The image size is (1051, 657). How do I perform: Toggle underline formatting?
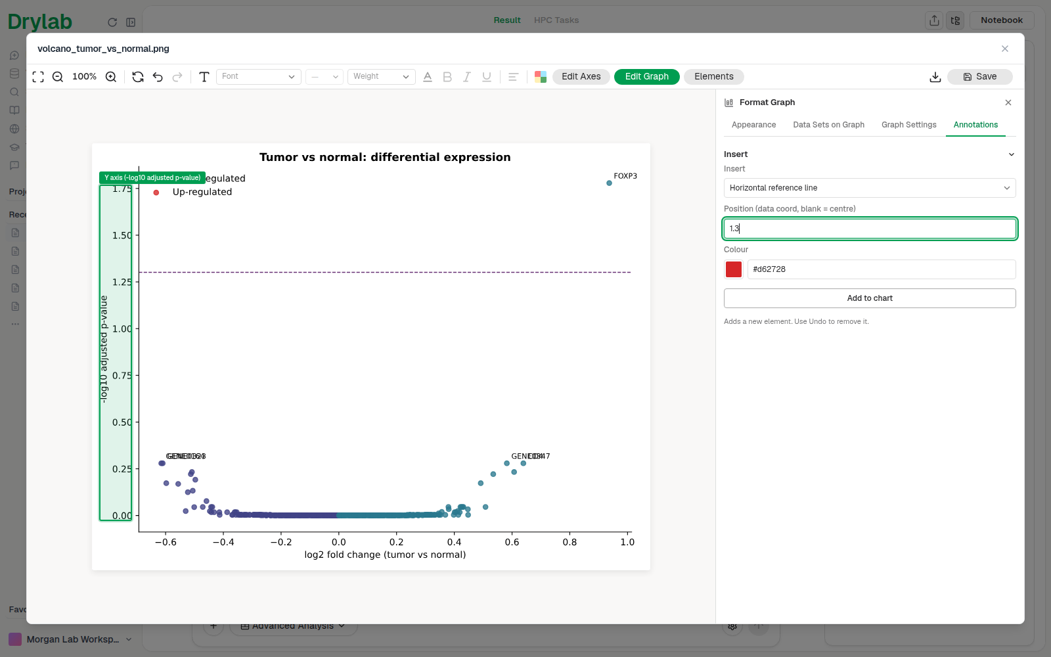(487, 77)
